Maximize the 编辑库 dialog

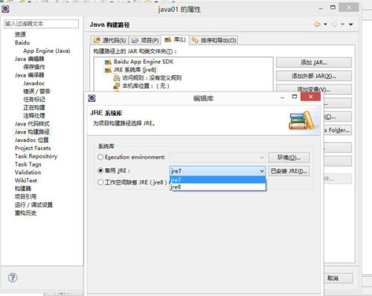coord(295,97)
